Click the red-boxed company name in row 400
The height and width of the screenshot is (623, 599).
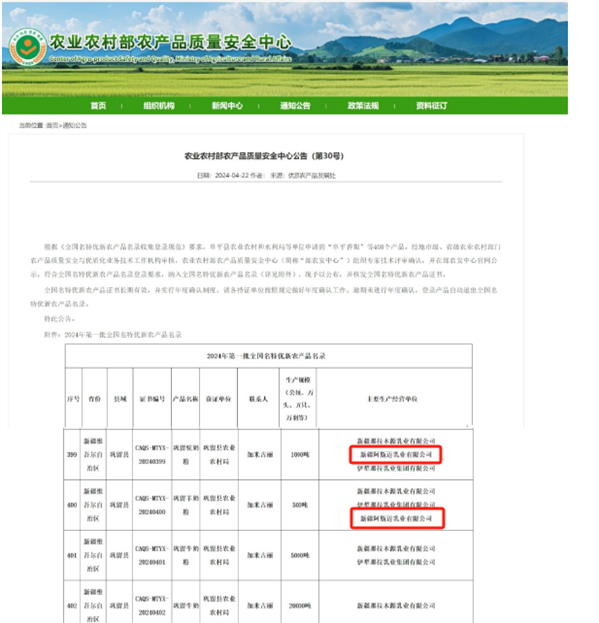pyautogui.click(x=396, y=519)
